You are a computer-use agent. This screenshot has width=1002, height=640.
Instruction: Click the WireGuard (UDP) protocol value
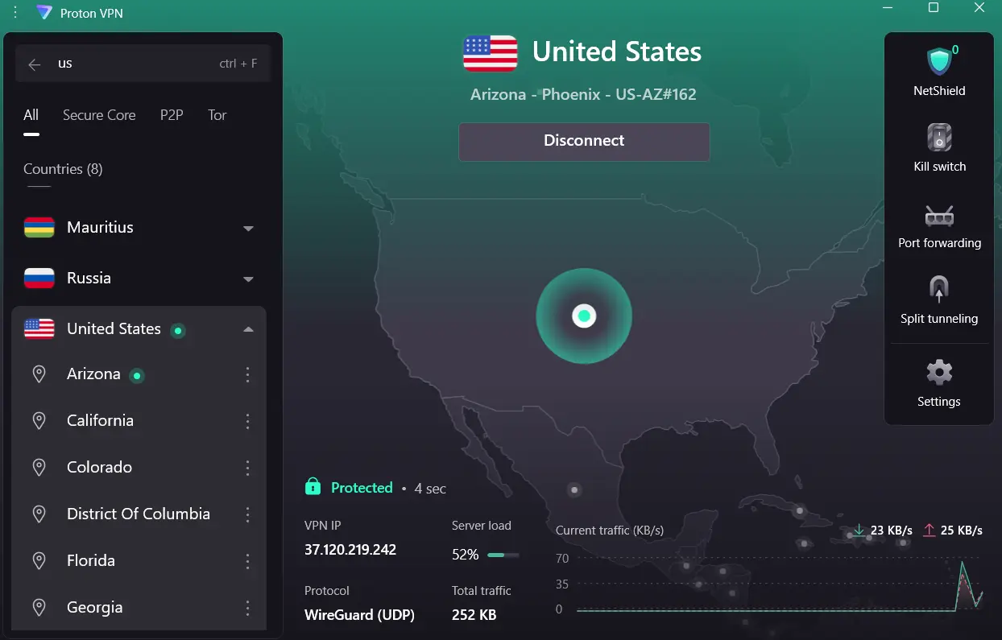click(x=359, y=615)
